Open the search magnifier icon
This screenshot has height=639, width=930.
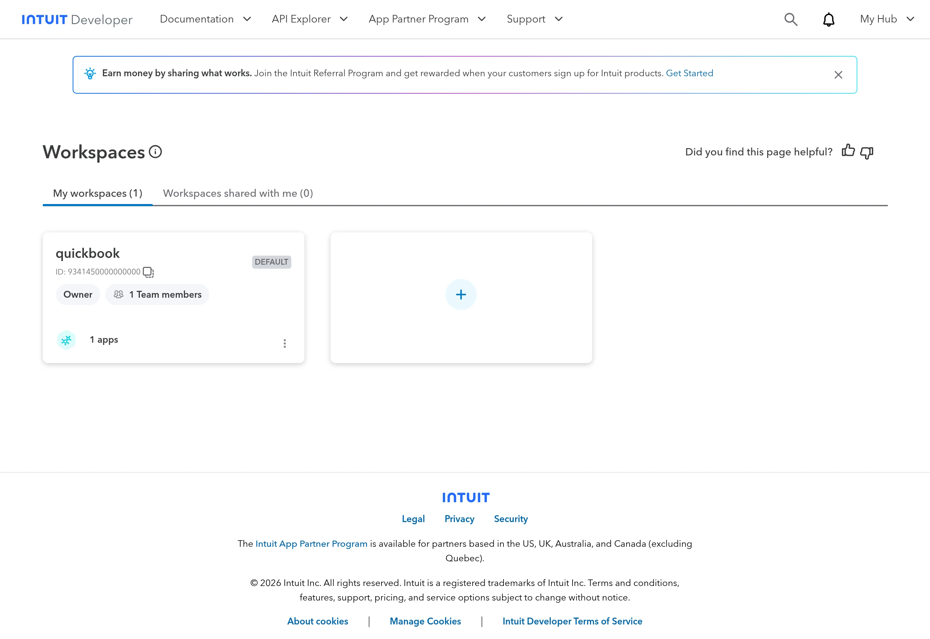click(x=790, y=19)
